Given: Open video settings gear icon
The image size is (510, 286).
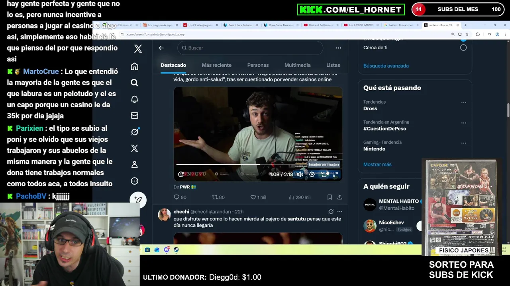Looking at the screenshot, I should point(312,174).
